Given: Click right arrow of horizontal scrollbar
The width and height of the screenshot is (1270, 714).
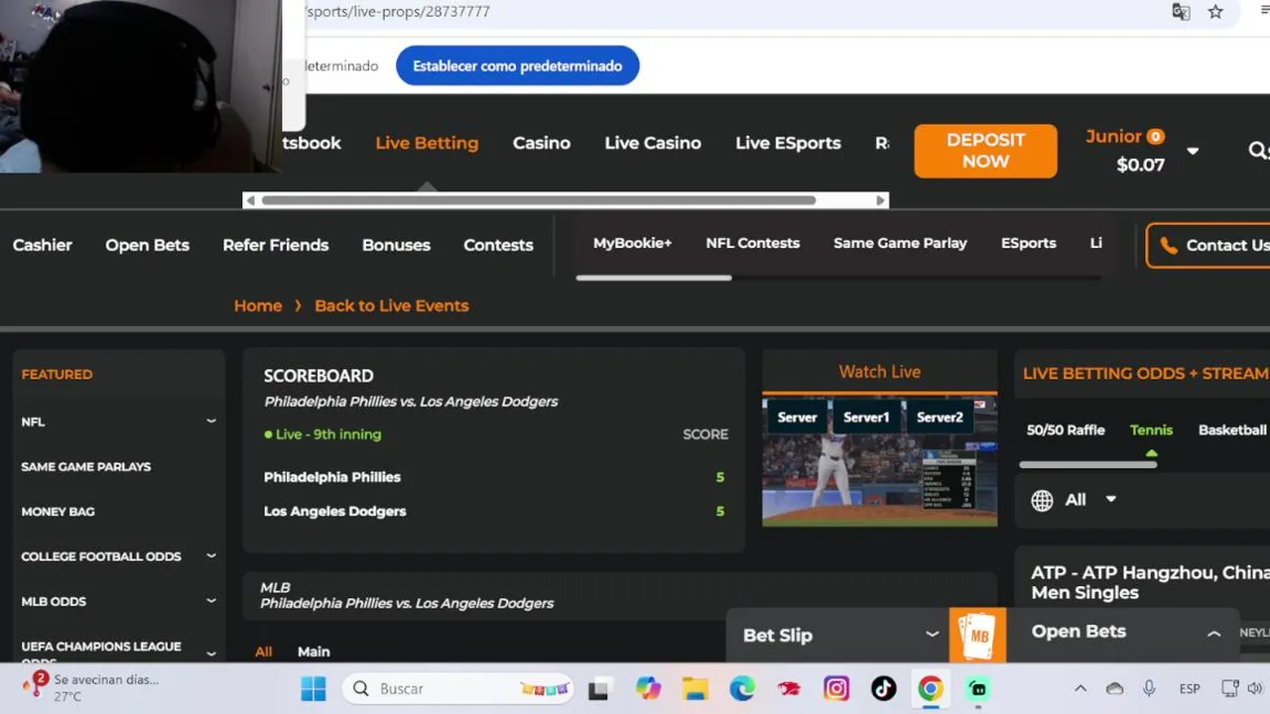Looking at the screenshot, I should [x=880, y=200].
